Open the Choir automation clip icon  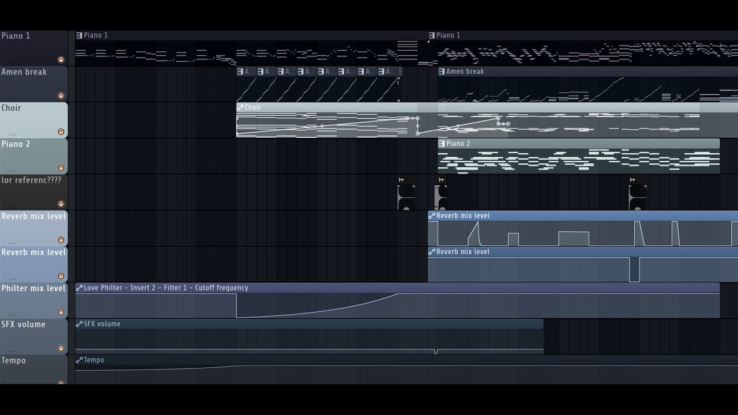coord(240,108)
